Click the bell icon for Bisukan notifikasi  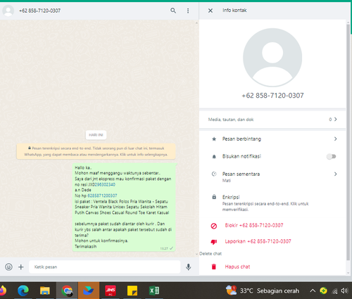click(x=214, y=157)
